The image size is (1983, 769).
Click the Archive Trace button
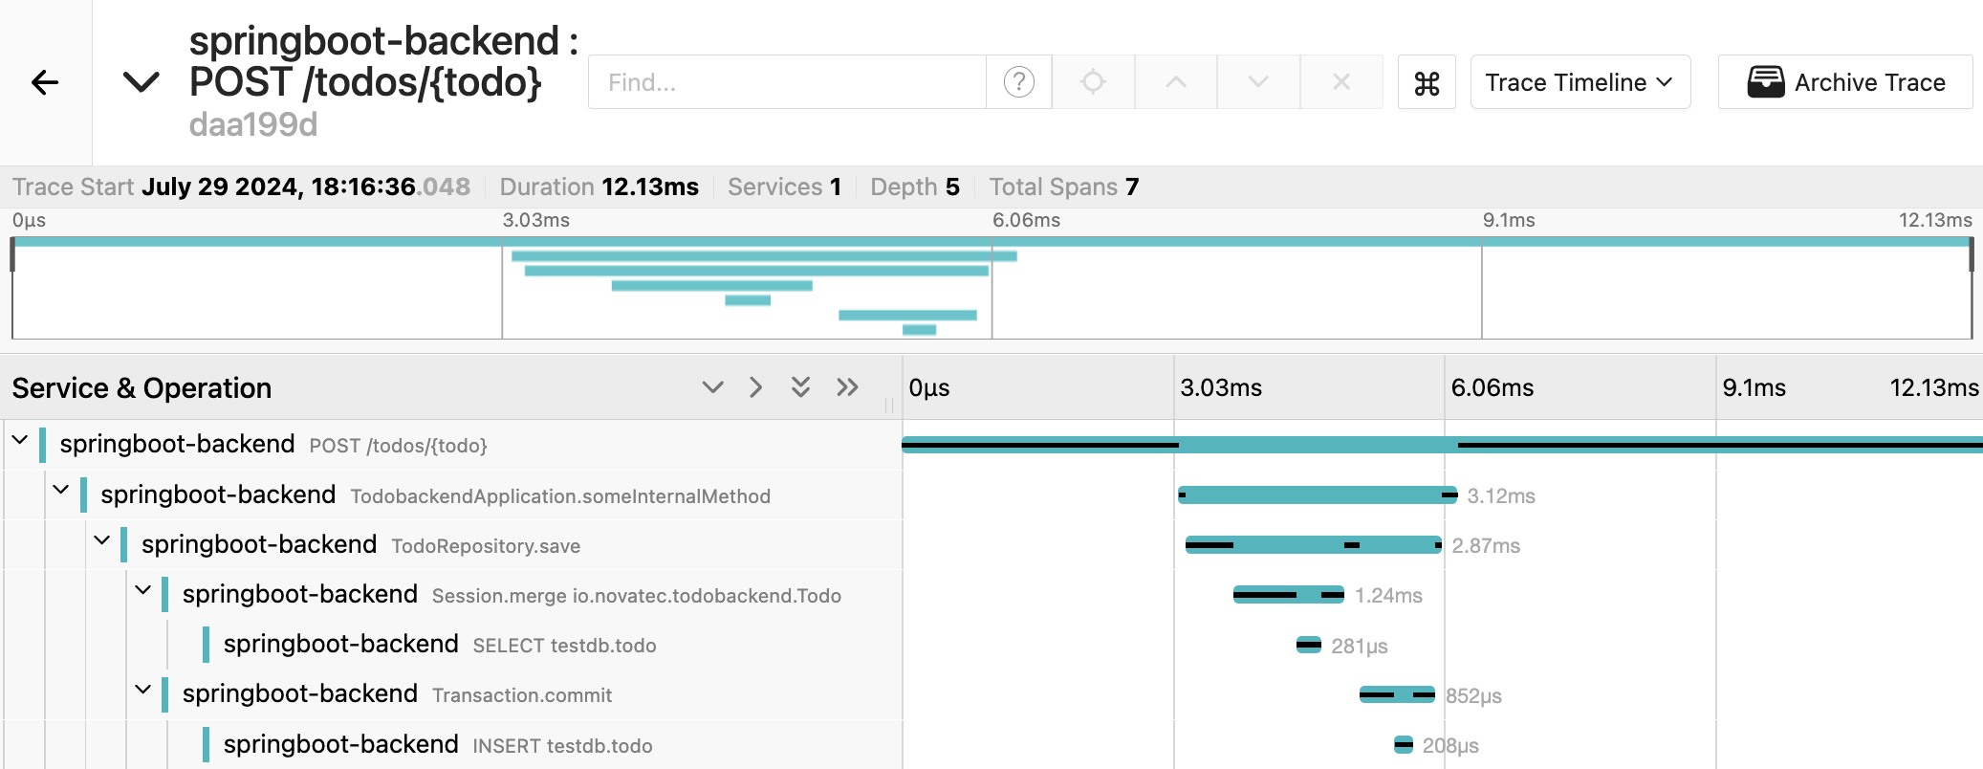point(1845,82)
